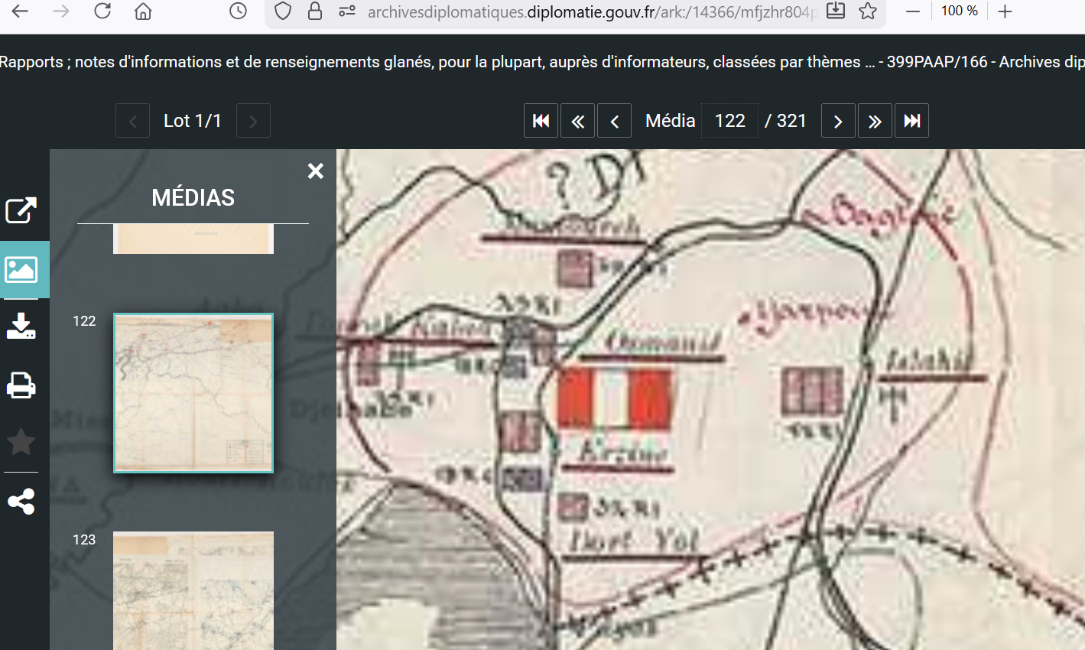Viewport: 1085px width, 650px height.
Task: Skip back several media pages
Action: [577, 121]
